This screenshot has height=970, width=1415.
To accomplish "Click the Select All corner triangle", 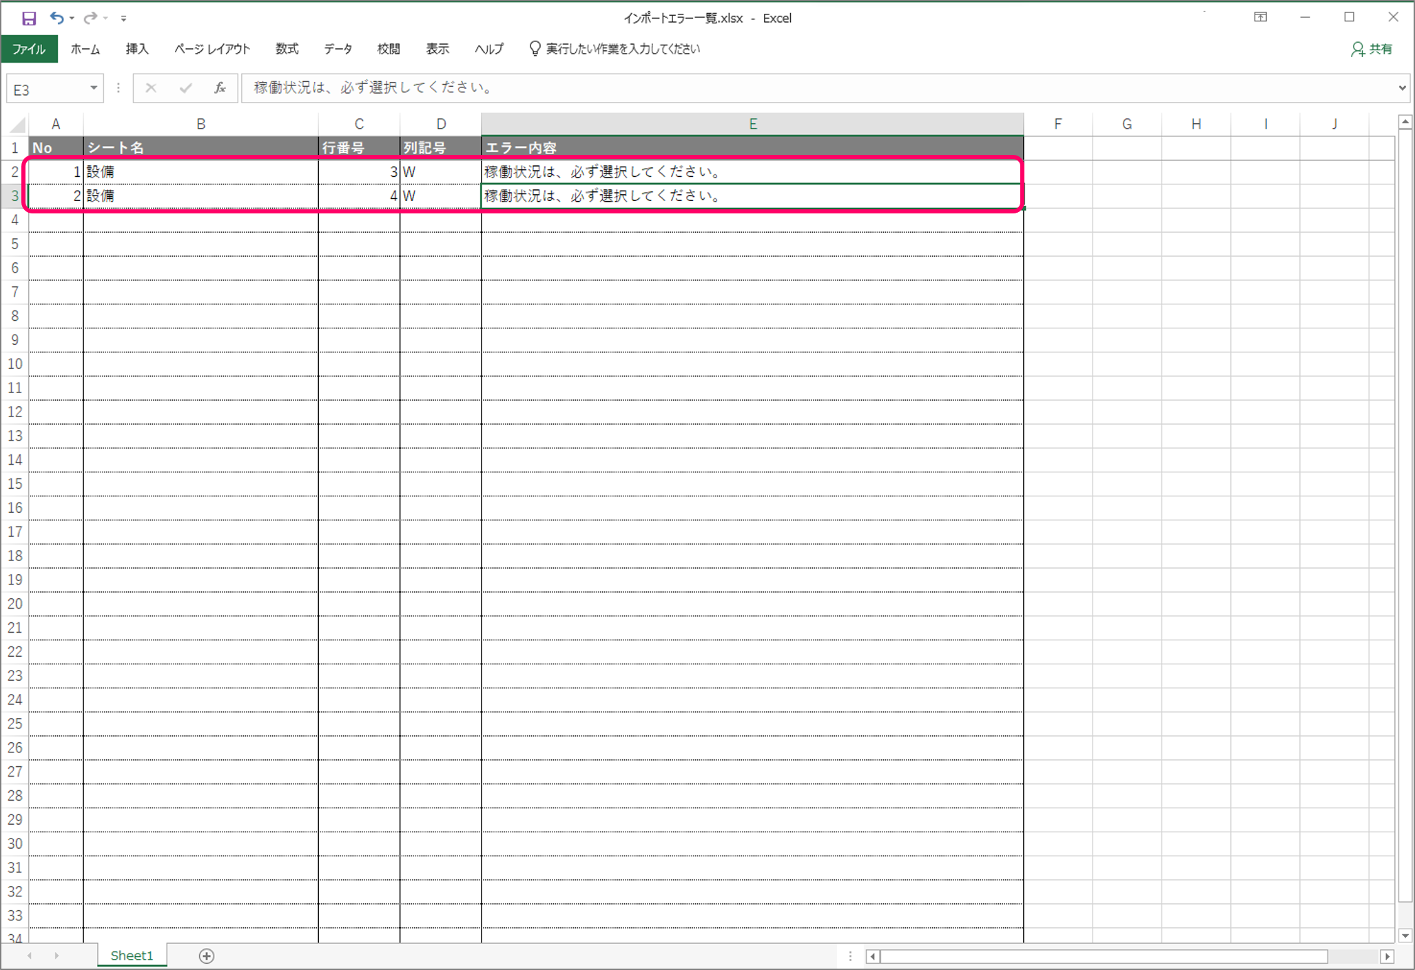I will (x=18, y=125).
